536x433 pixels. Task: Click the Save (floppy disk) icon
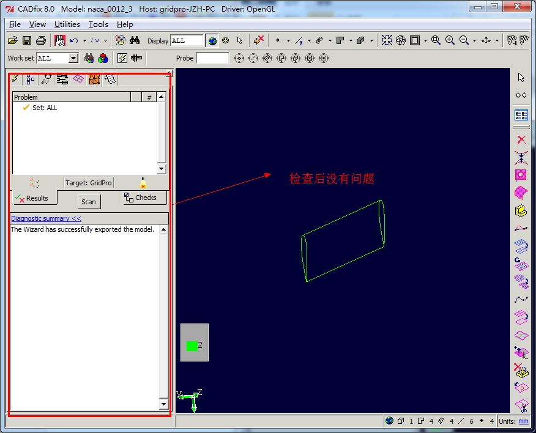27,40
